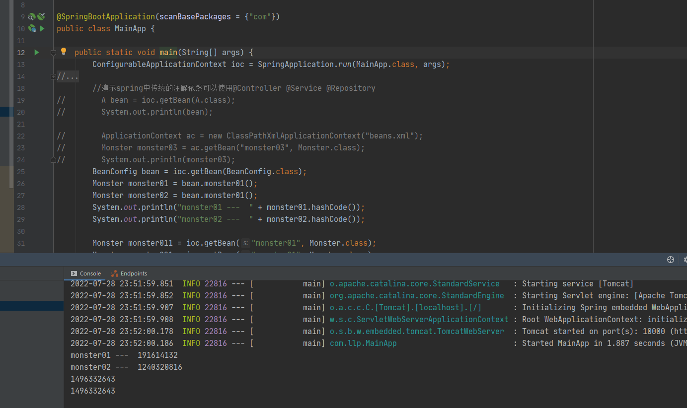Click ConfigurableApplicationContext type on line 13
Screen dimensions: 687x408
click(x=159, y=65)
